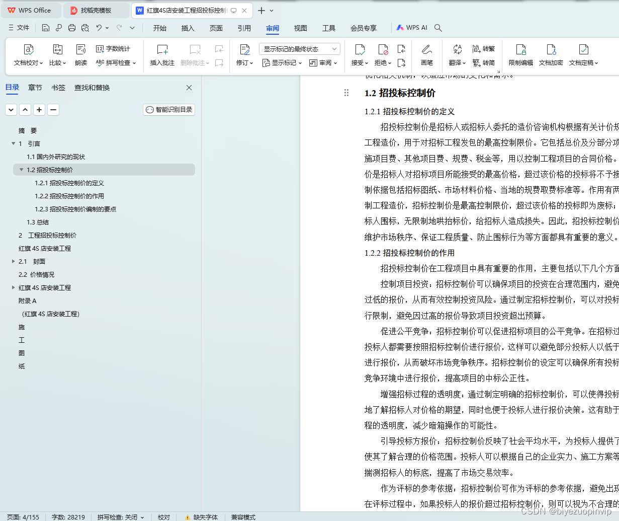Click 校对 in the status bar
The image size is (619, 521).
point(164,517)
